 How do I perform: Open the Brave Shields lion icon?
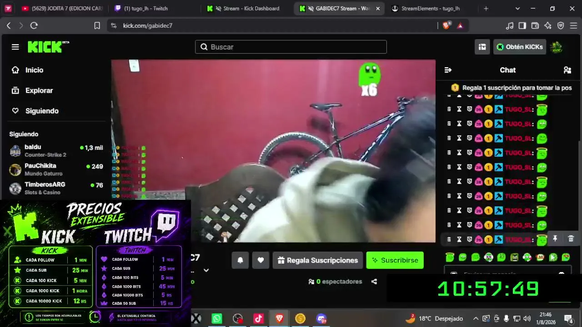pyautogui.click(x=446, y=25)
